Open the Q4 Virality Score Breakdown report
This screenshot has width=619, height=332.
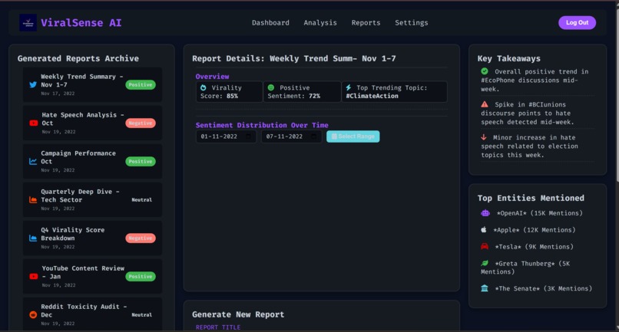[x=92, y=238]
